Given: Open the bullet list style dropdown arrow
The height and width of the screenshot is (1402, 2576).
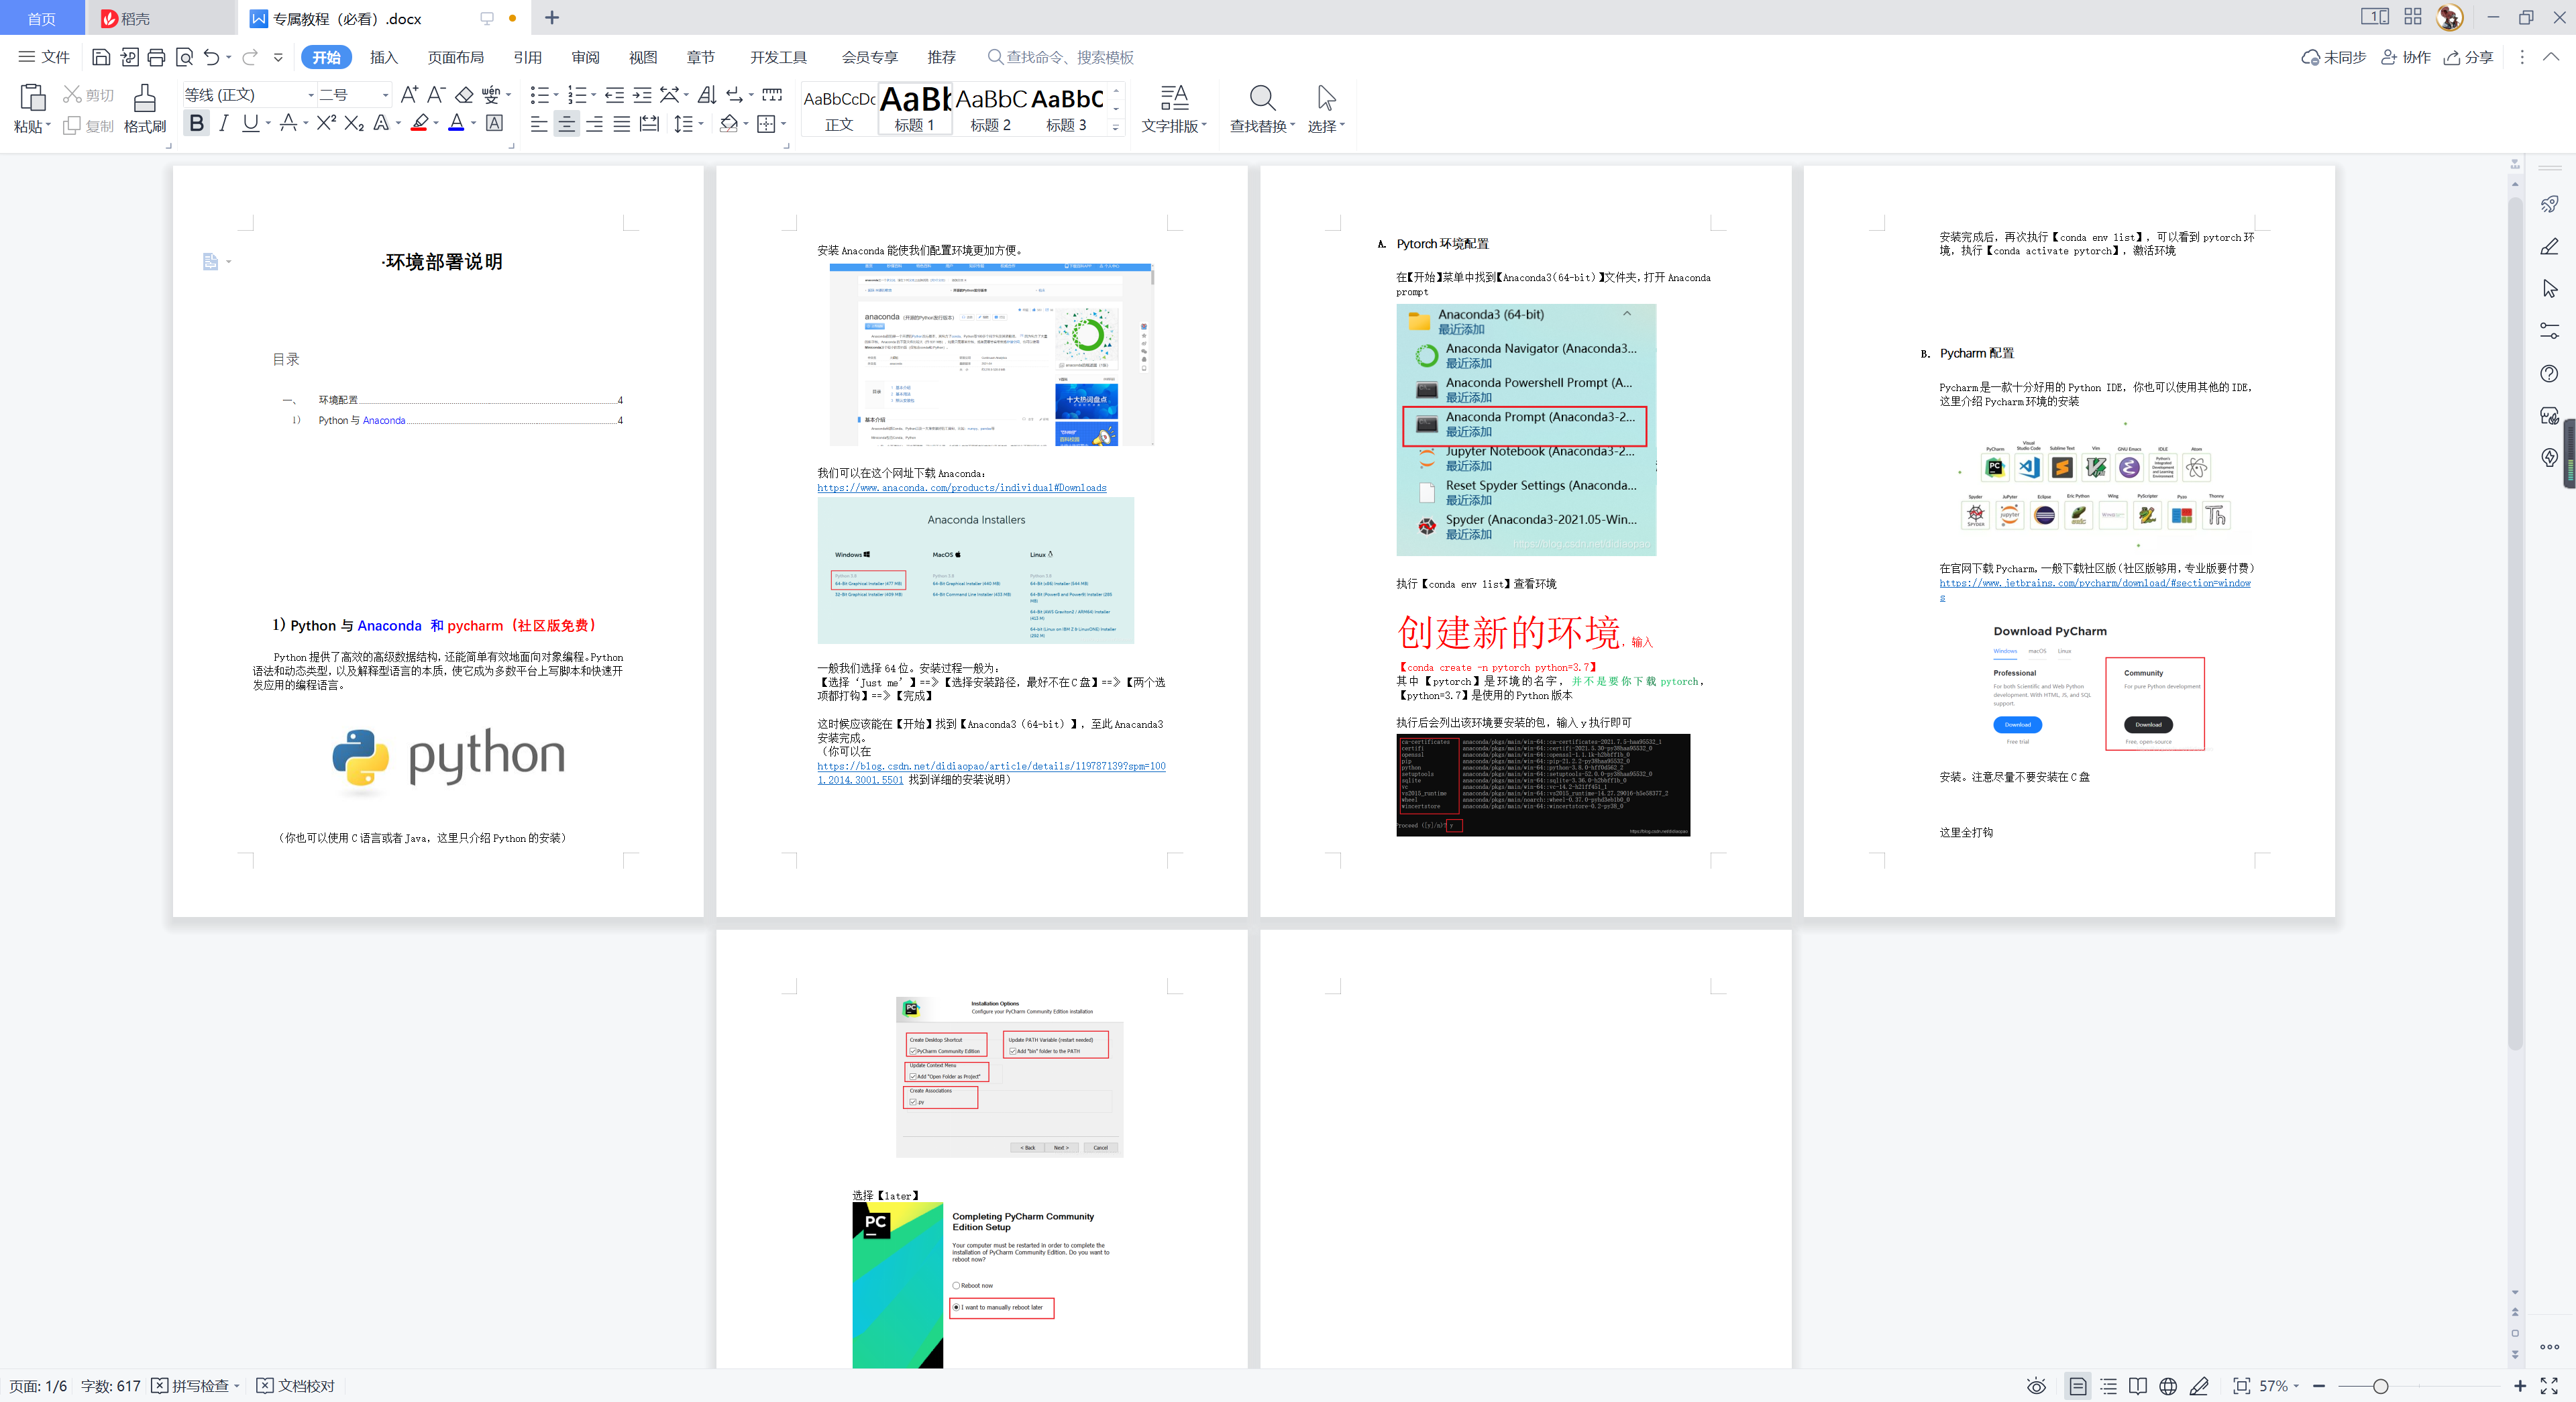Looking at the screenshot, I should (556, 95).
